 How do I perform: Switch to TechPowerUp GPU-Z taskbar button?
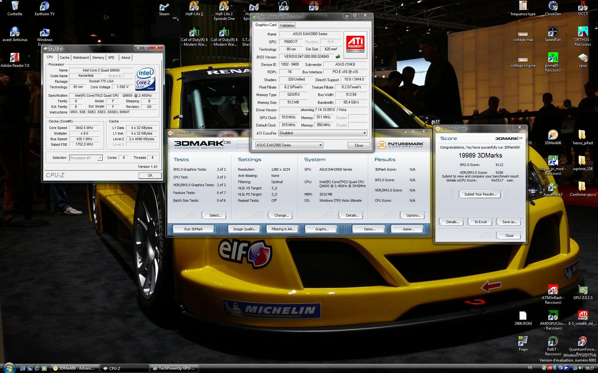tap(175, 368)
